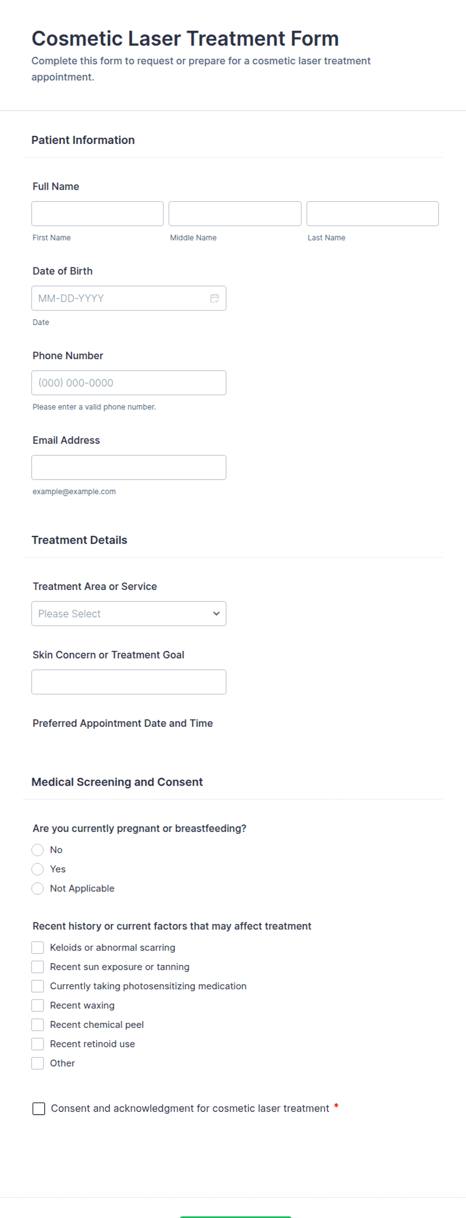
Task: Enable Recent retinoid use checkbox
Action: click(38, 1043)
